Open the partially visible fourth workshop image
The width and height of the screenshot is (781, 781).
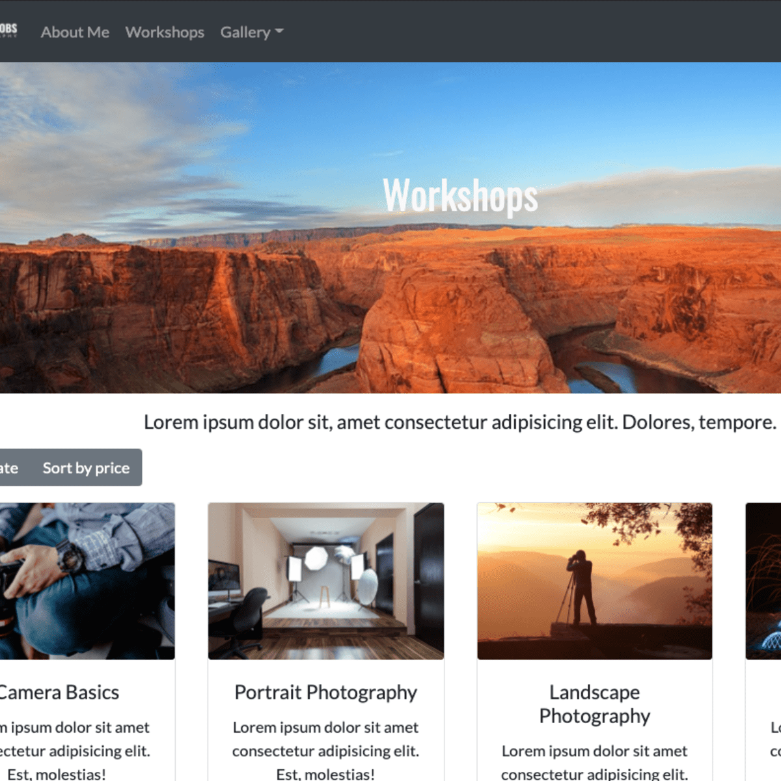(x=763, y=581)
